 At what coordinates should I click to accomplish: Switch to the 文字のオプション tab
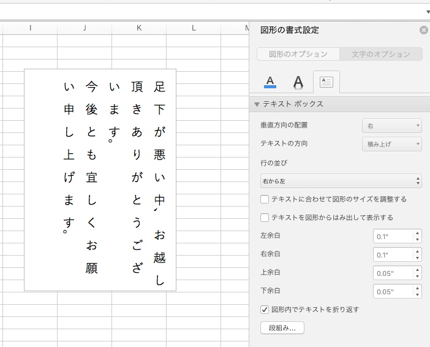point(380,54)
